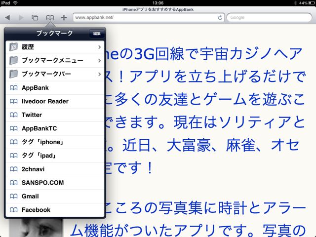316x237 pixels.
Task: Open the pages/tabs overview icon
Action: click(35, 18)
